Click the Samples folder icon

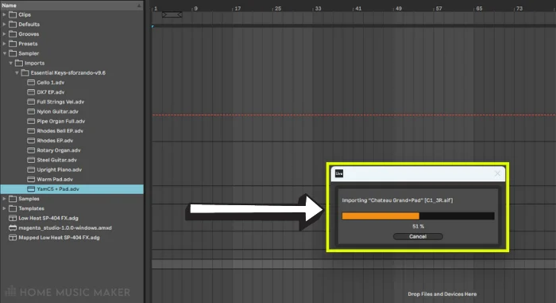[x=13, y=199]
